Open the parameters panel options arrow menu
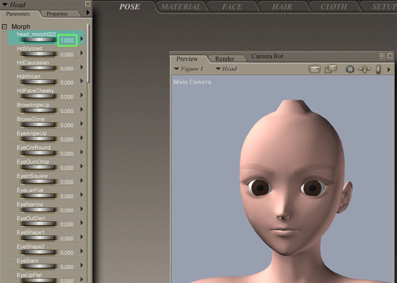 point(88,12)
